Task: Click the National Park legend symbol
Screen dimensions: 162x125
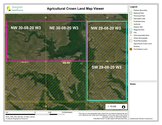Action: (x=131, y=13)
